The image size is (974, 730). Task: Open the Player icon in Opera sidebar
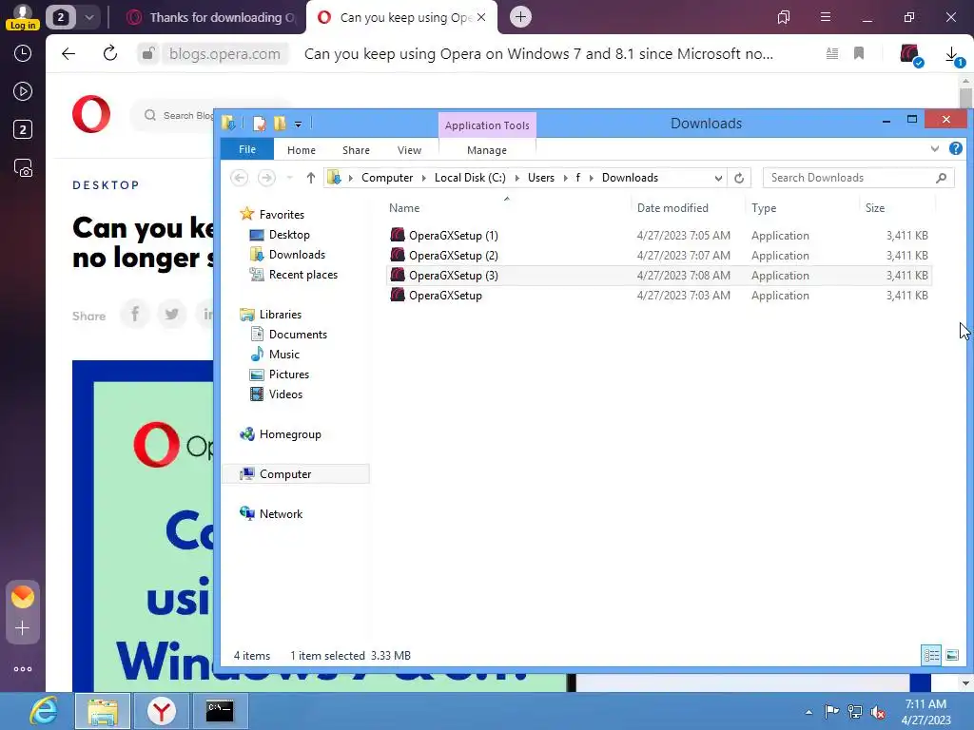click(23, 92)
